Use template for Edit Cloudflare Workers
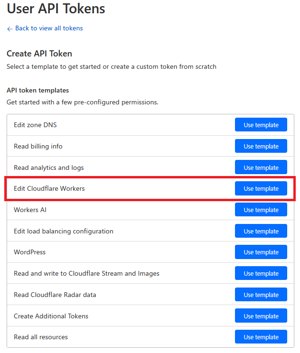 (261, 188)
